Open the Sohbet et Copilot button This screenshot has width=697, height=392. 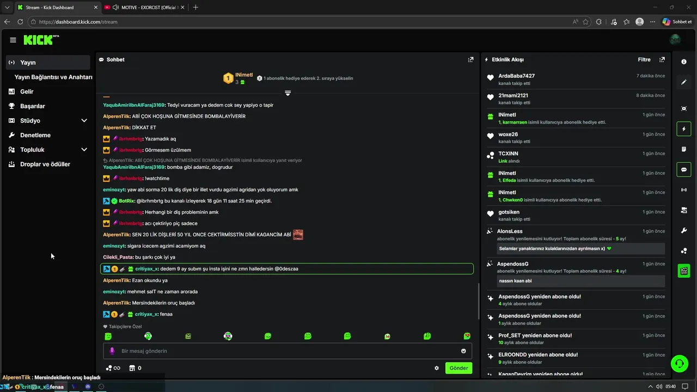click(677, 22)
